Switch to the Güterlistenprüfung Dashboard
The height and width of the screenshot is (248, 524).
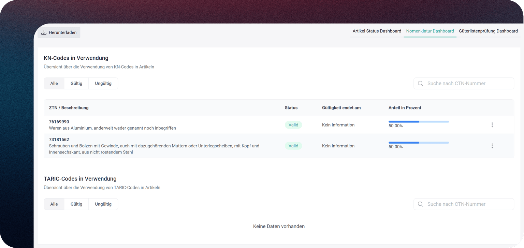point(488,31)
